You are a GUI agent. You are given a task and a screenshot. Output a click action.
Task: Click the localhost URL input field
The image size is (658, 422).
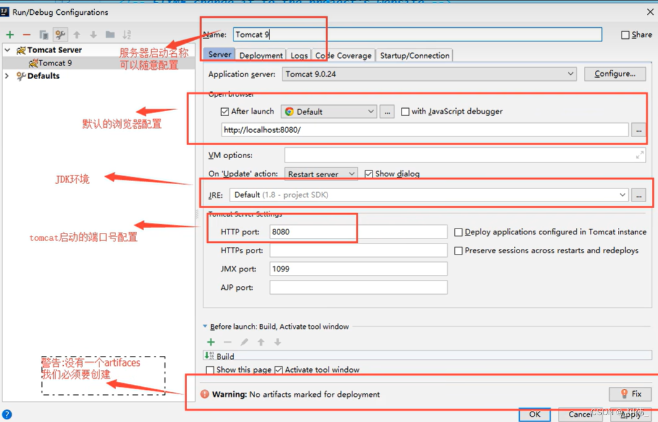pyautogui.click(x=424, y=130)
